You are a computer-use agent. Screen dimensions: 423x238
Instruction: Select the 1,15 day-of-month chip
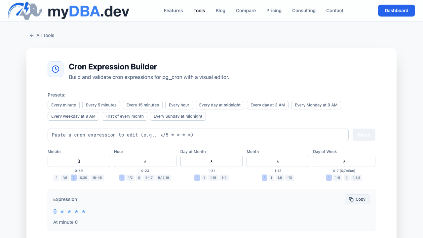pos(213,178)
